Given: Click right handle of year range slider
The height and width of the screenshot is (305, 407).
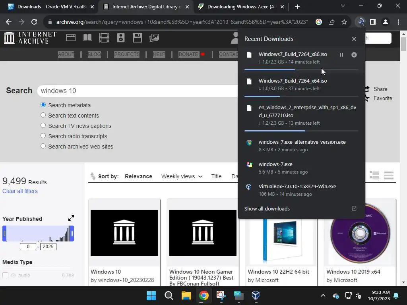Looking at the screenshot, I should coord(72,234).
